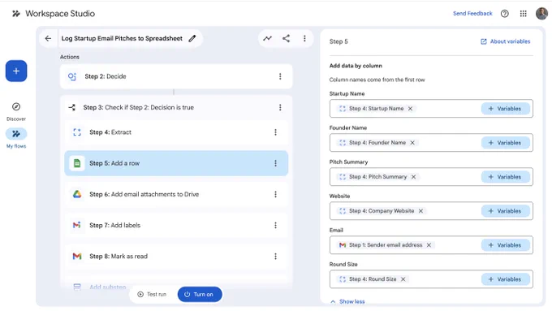
Task: Open About variables link
Action: coord(505,41)
